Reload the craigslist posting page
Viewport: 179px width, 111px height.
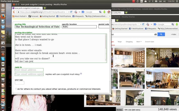click(71, 12)
